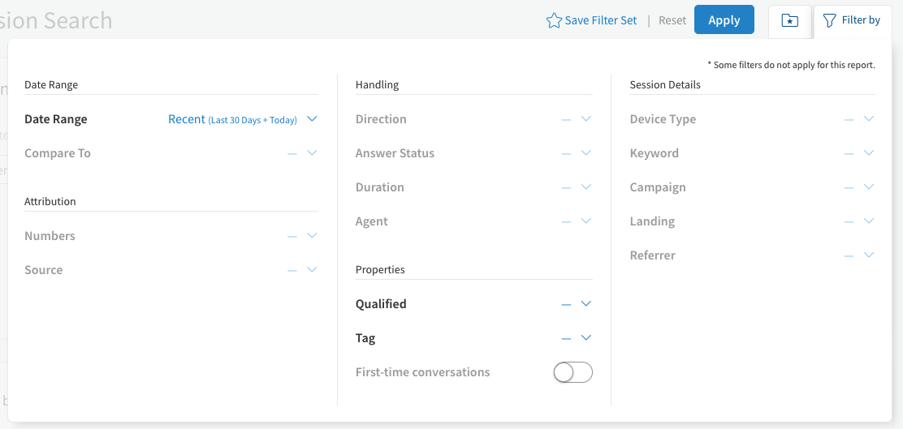Click the Recent (Last 30 Days + Today) value
The width and height of the screenshot is (903, 429).
[x=233, y=119]
